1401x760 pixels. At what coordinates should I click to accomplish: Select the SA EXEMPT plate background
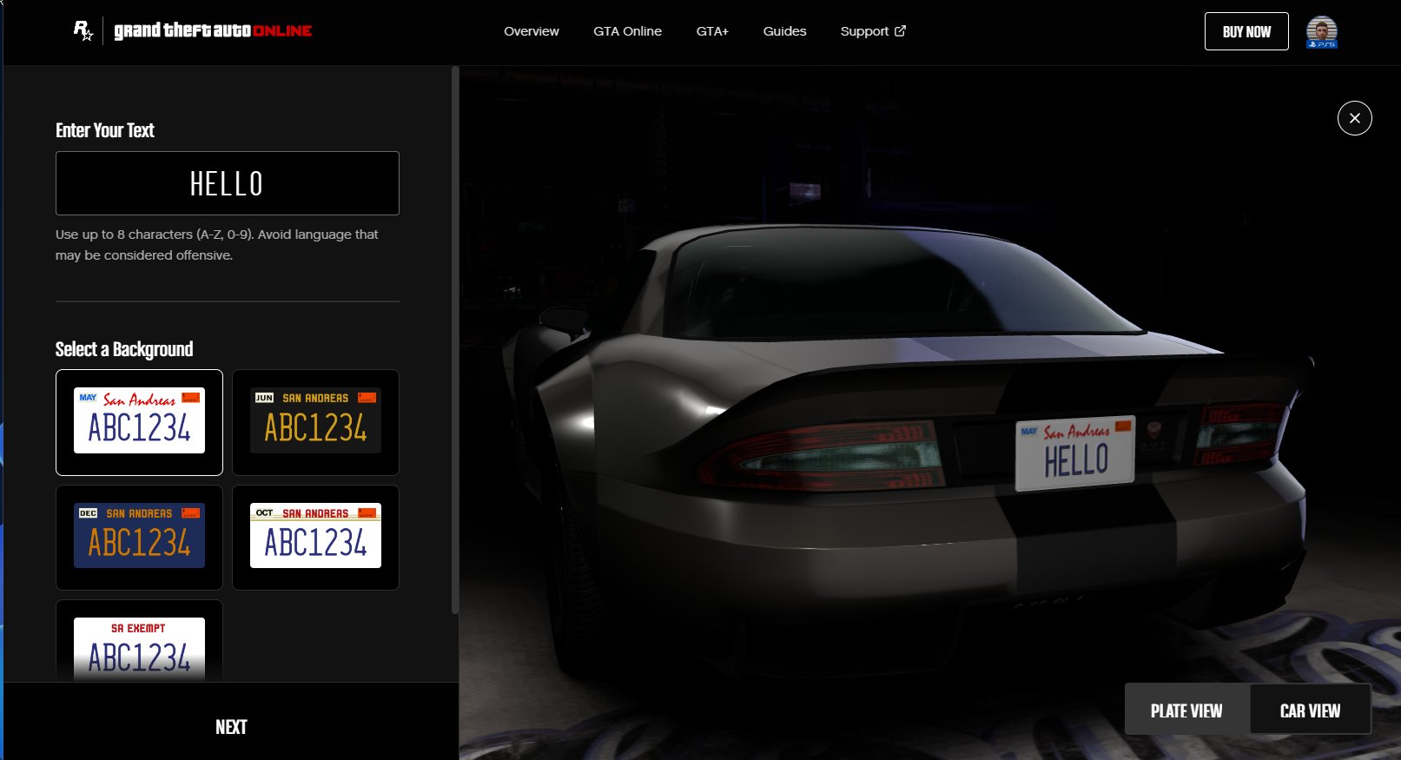point(139,641)
